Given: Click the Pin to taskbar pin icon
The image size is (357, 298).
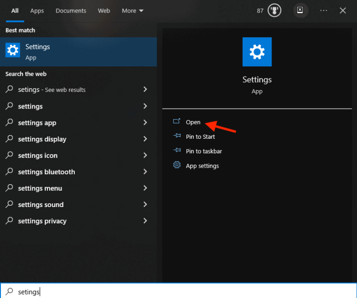Looking at the screenshot, I should pos(177,151).
